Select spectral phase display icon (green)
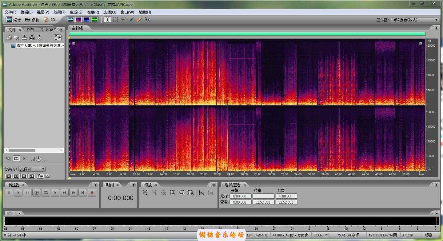This screenshot has width=443, height=241. [x=95, y=19]
